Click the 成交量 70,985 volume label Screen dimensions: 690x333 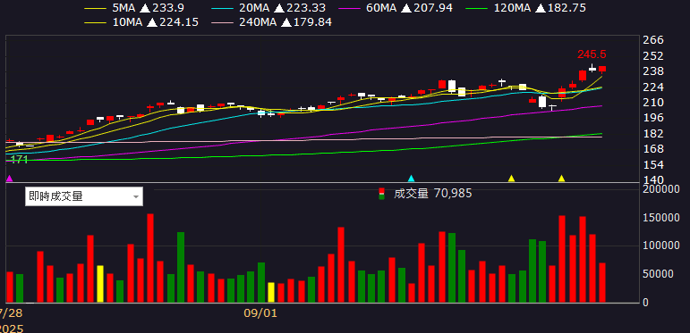[432, 193]
